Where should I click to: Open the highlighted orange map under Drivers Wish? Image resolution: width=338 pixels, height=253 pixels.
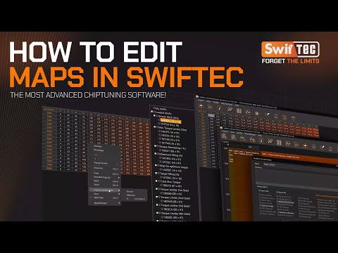click(x=171, y=122)
